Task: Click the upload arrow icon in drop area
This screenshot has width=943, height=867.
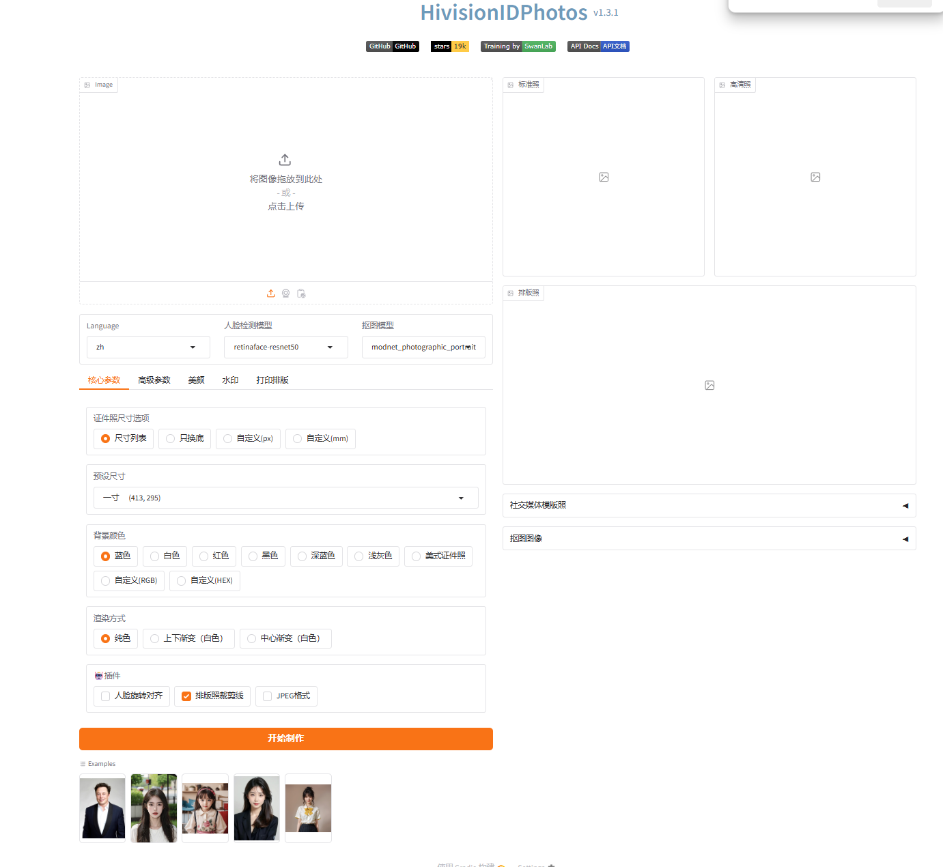Action: (x=285, y=160)
